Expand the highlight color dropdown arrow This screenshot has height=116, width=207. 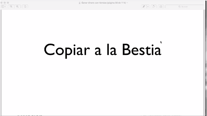[148, 6]
